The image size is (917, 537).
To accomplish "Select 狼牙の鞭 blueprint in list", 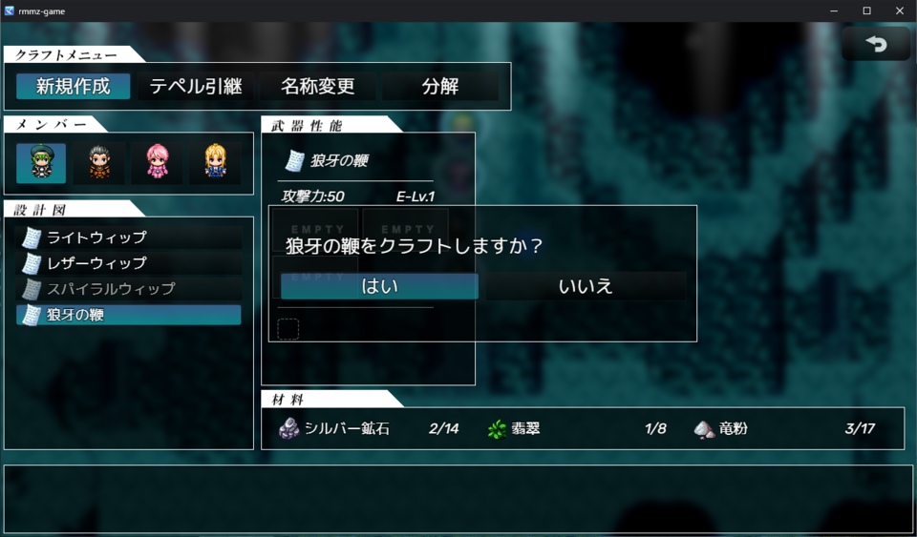I will 129,315.
